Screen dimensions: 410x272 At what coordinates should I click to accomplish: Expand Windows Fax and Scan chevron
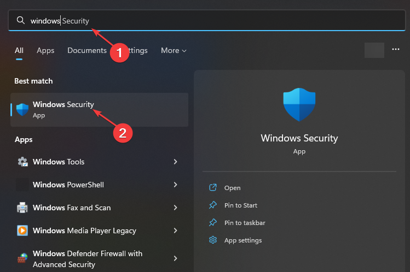coord(176,208)
